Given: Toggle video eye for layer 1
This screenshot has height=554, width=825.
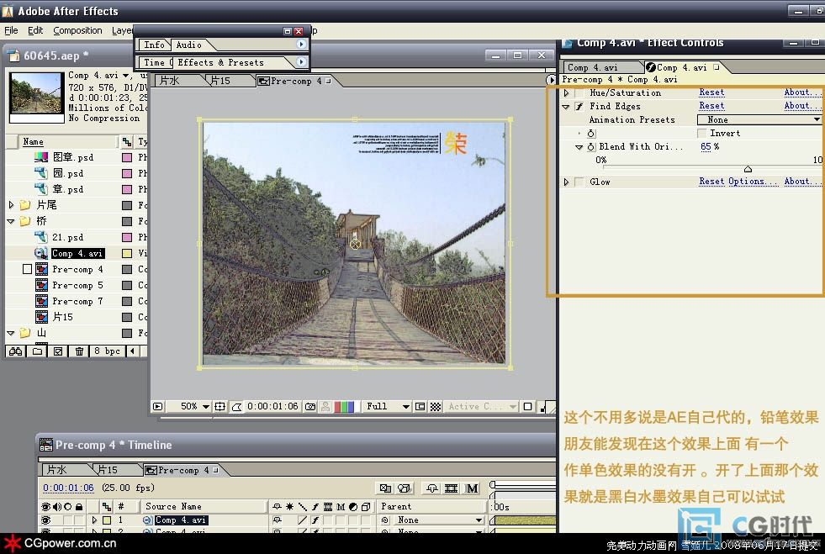Looking at the screenshot, I should (45, 520).
